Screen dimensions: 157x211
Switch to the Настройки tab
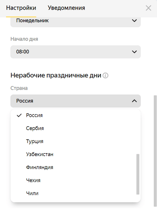tap(21, 8)
